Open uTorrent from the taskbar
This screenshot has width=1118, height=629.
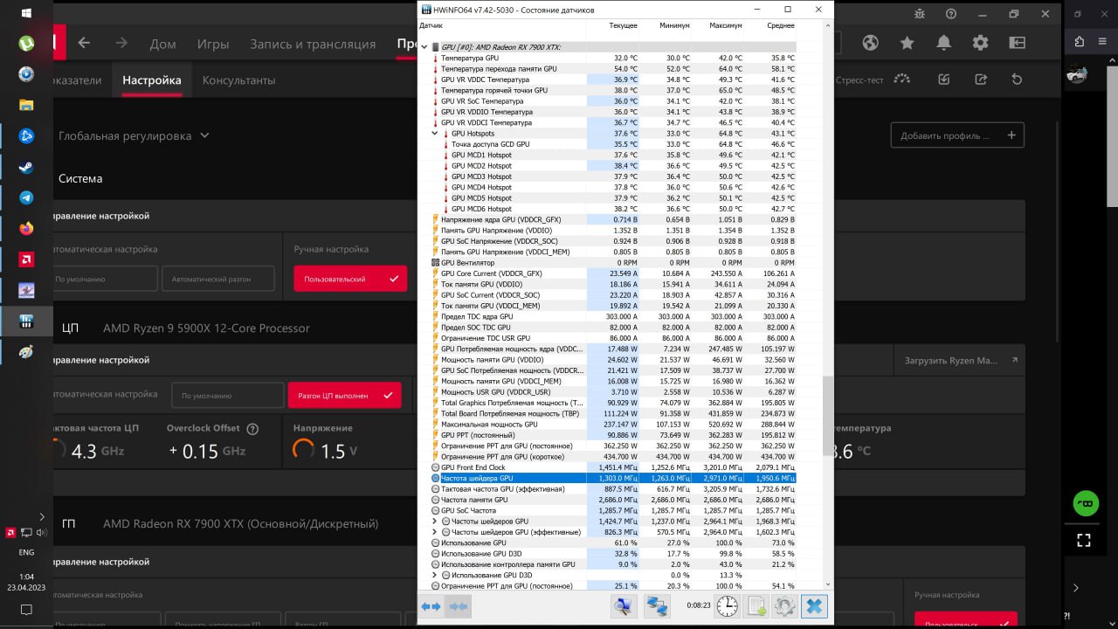coord(26,42)
